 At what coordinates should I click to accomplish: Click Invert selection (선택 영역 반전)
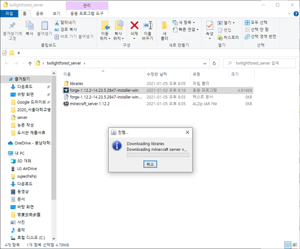point(260,36)
